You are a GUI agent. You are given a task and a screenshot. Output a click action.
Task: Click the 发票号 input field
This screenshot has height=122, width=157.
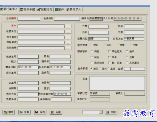click(60, 83)
